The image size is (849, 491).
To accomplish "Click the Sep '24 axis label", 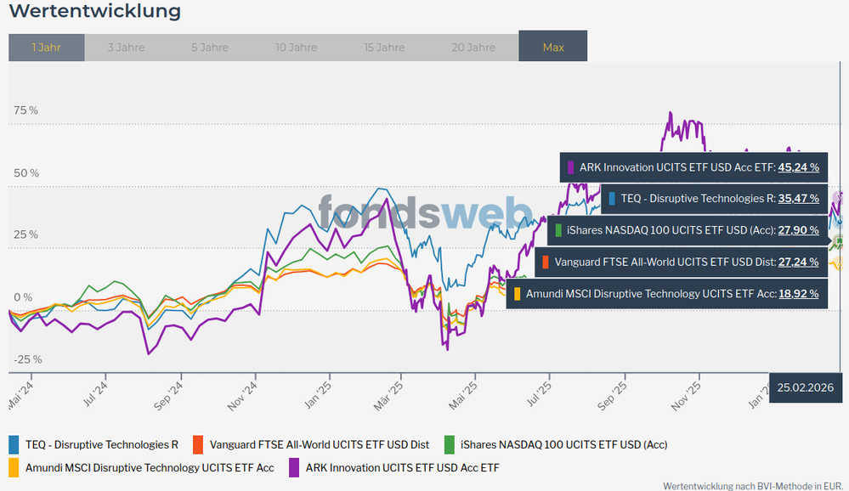I will pyautogui.click(x=168, y=395).
